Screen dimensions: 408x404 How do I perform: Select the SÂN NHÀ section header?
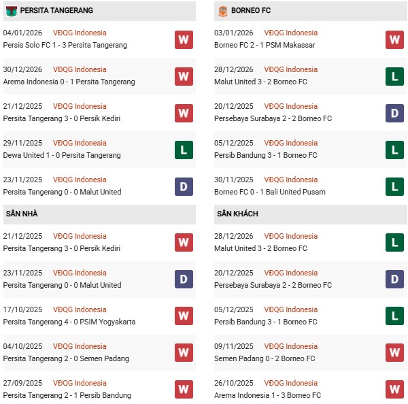tap(22, 214)
